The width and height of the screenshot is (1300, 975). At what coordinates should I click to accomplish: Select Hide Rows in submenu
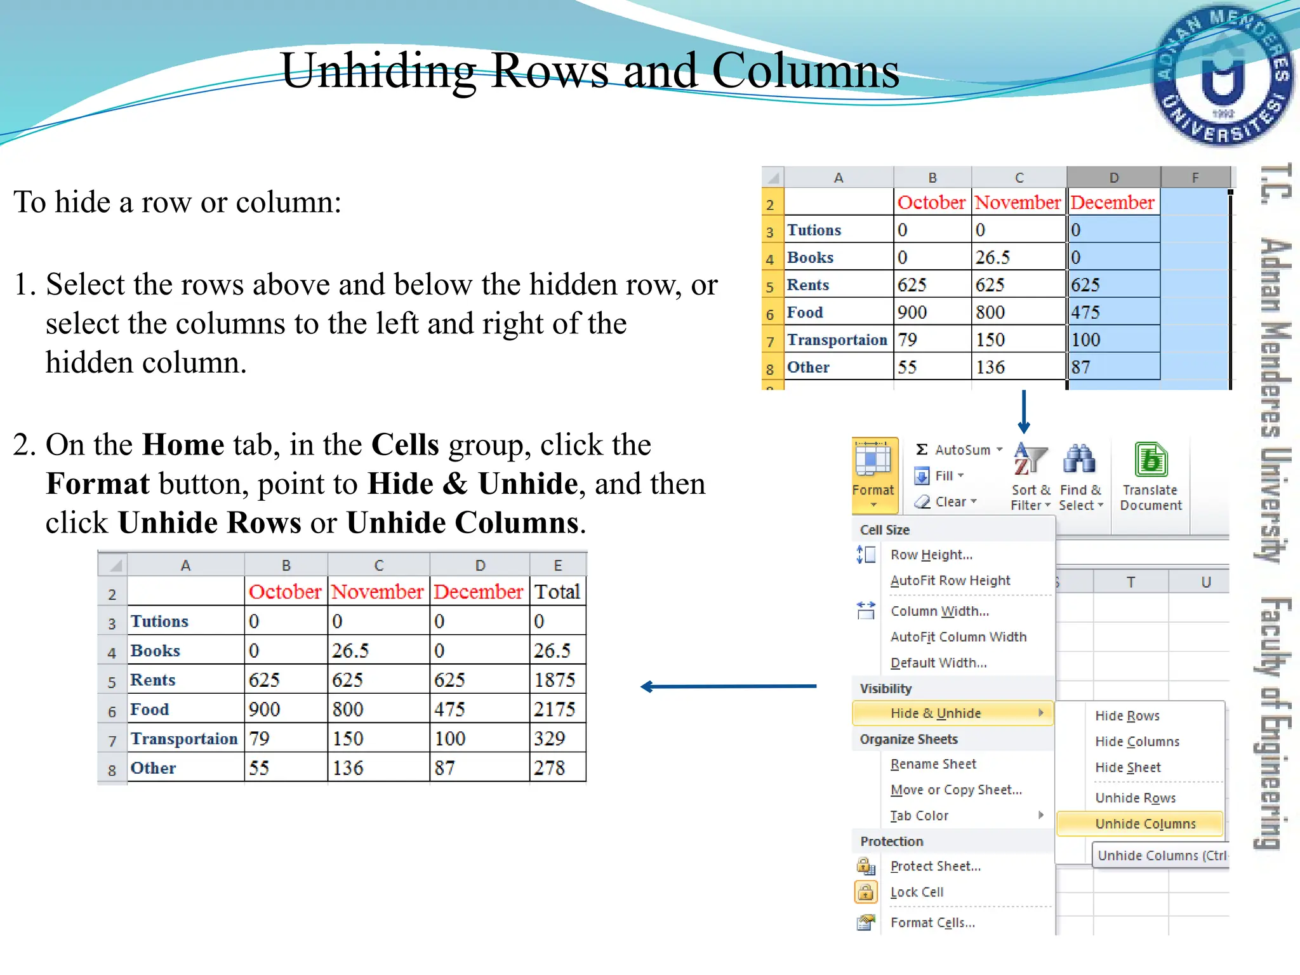click(1127, 716)
